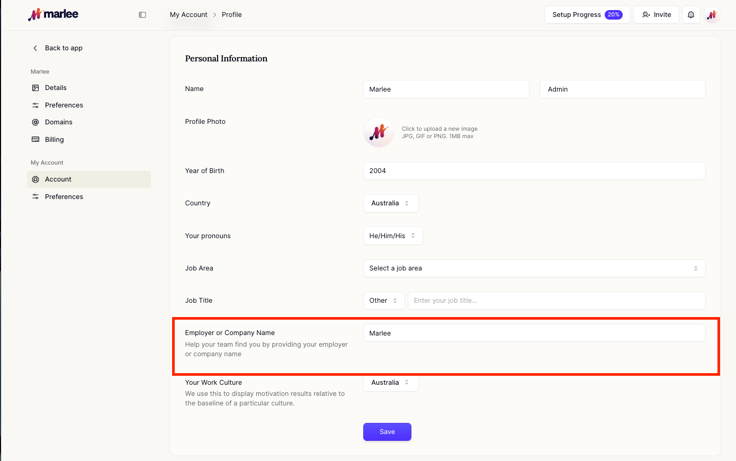Select Account in My Account section
736x461 pixels.
[89, 179]
